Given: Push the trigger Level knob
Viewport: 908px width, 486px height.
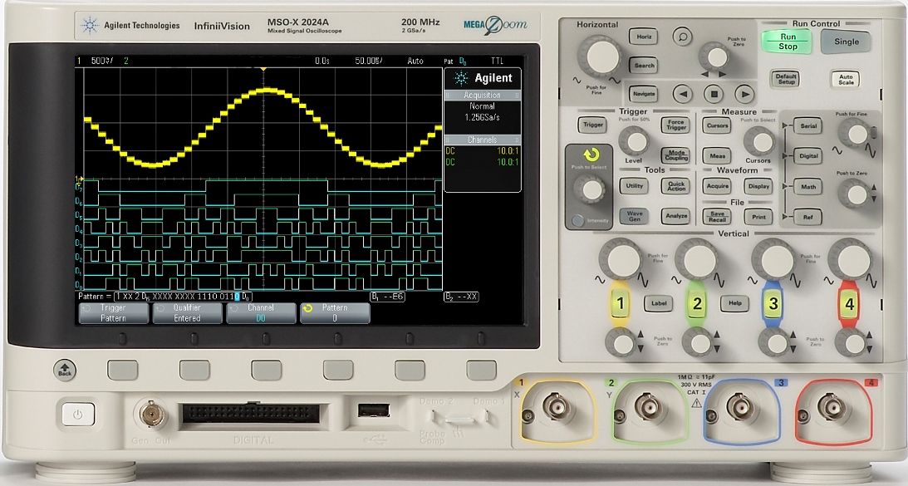Looking at the screenshot, I should tap(634, 140).
